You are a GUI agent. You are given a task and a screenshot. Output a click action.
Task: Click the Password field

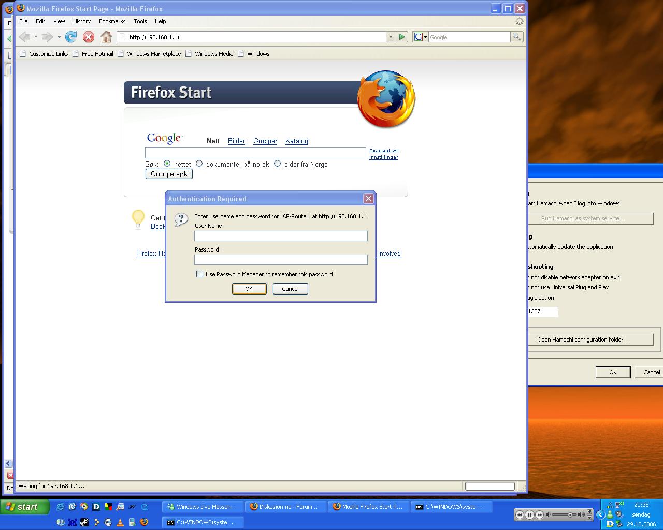pos(281,260)
